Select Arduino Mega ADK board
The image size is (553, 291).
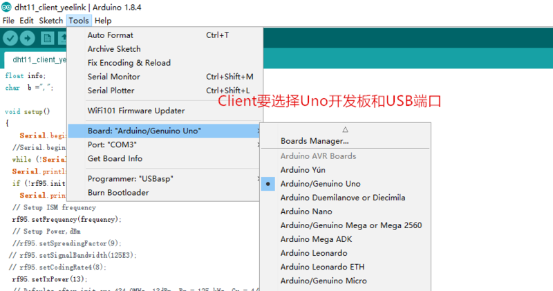(x=345, y=239)
